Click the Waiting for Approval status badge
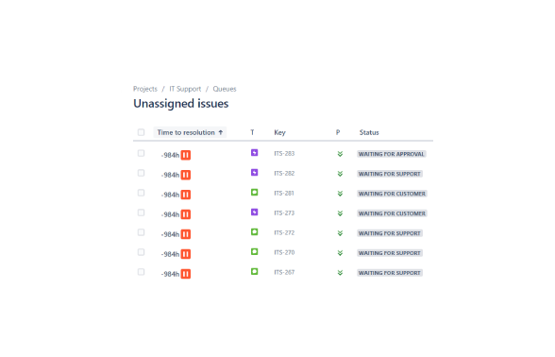 tap(392, 154)
